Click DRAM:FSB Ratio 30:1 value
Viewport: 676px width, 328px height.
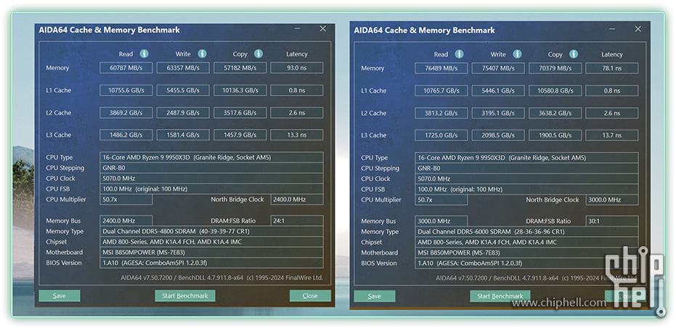coord(612,221)
